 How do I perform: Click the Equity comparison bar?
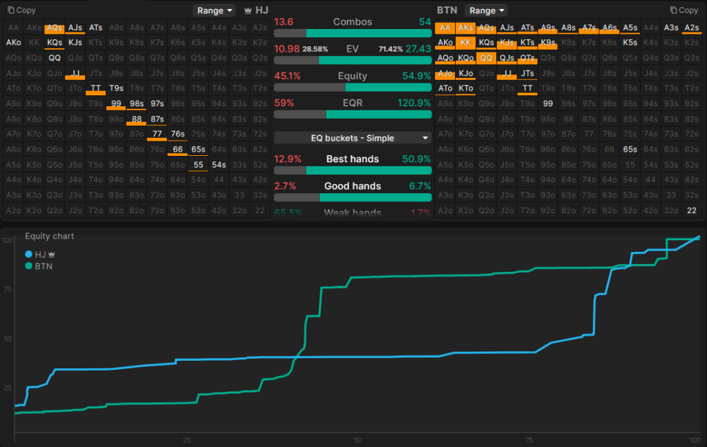[353, 88]
